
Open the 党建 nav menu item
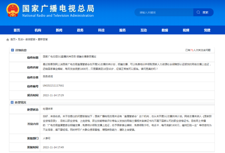207,30
